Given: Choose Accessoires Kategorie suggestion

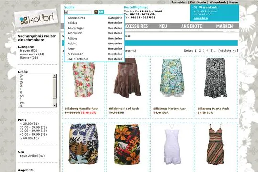Looking at the screenshot, I should tap(95, 18).
